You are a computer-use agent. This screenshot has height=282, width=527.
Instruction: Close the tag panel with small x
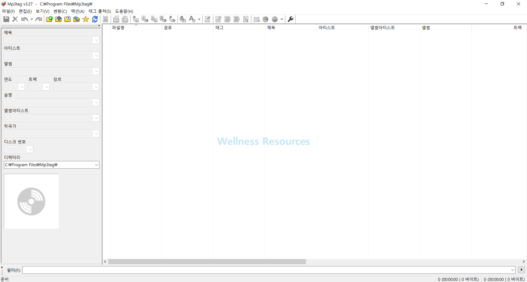pyautogui.click(x=99, y=25)
